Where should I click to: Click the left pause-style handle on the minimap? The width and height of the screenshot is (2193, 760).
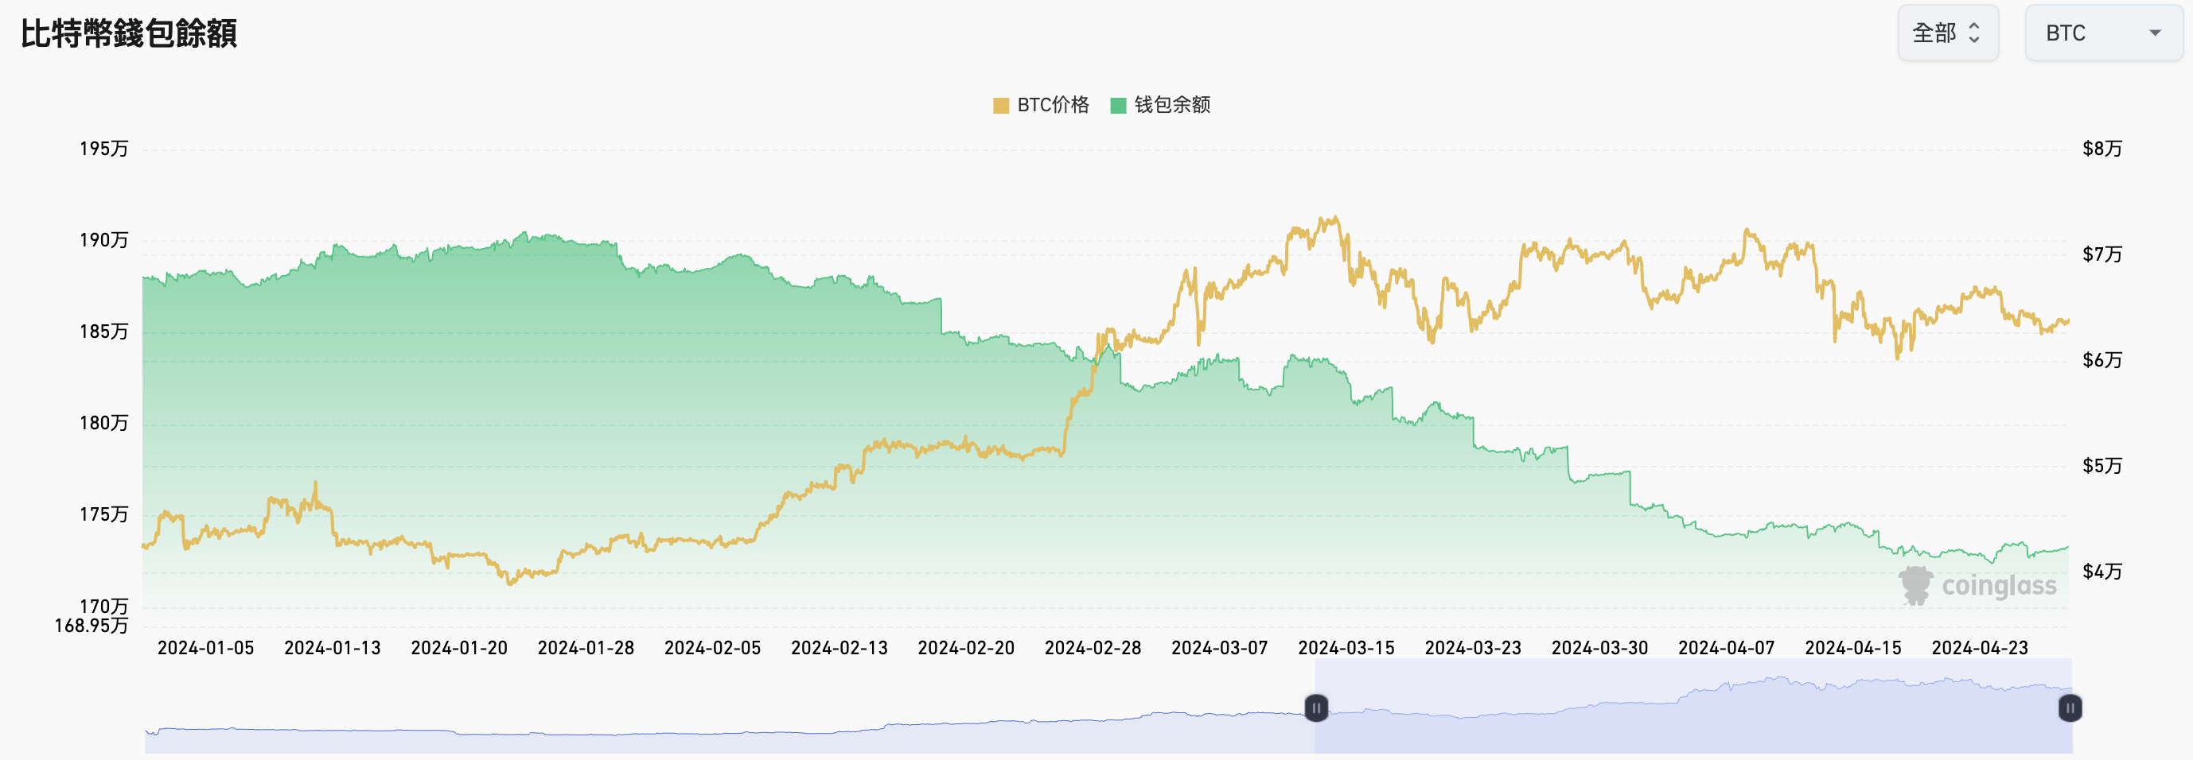[1316, 708]
